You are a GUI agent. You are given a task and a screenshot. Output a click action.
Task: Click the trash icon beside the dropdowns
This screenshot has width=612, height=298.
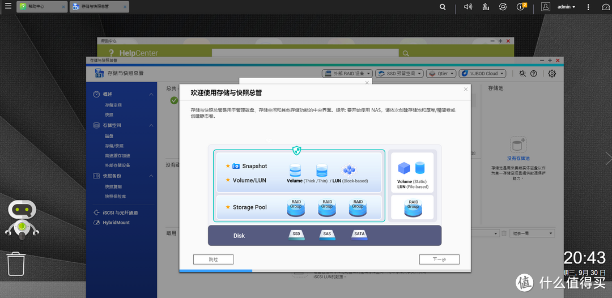[x=504, y=233]
